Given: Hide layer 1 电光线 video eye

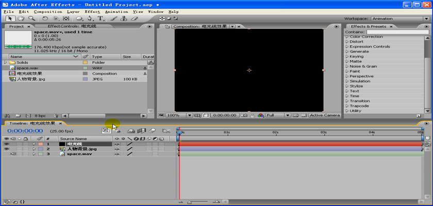Looking at the screenshot, I should tap(6, 144).
